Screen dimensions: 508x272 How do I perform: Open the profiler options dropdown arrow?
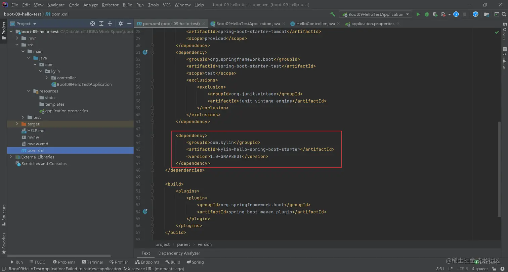tap(449, 14)
